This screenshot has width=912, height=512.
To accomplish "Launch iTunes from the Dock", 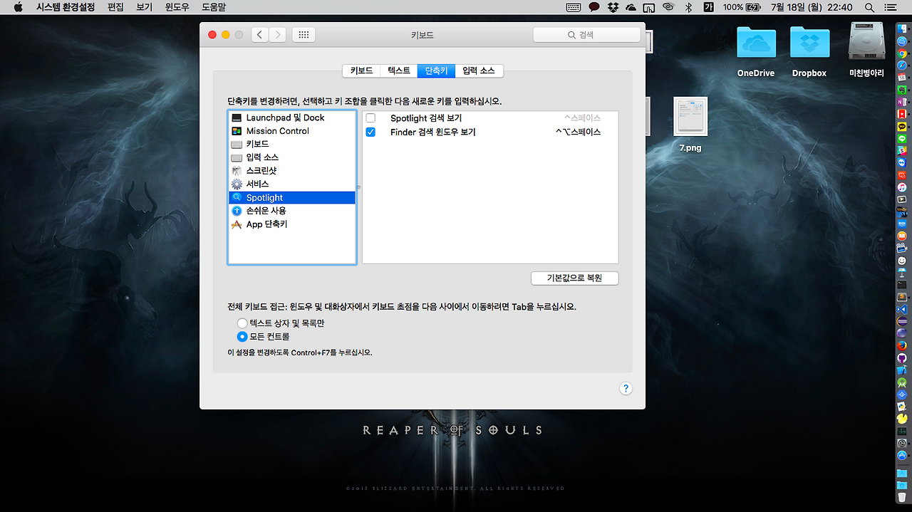I will click(x=902, y=187).
